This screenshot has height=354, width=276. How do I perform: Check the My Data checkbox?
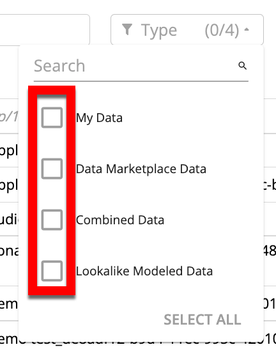[x=52, y=118]
